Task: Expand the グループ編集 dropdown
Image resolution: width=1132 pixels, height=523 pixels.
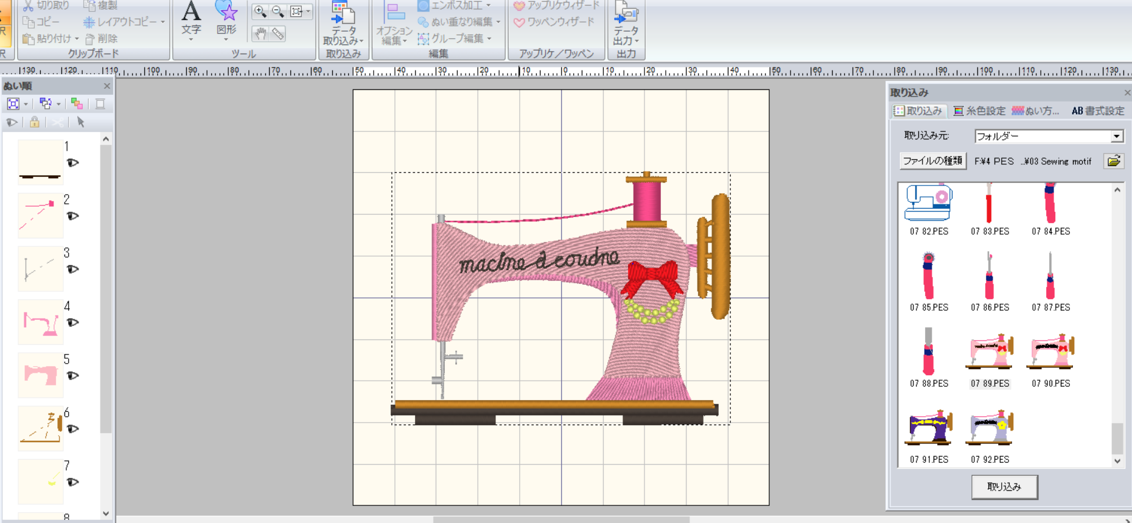Action: [x=489, y=38]
